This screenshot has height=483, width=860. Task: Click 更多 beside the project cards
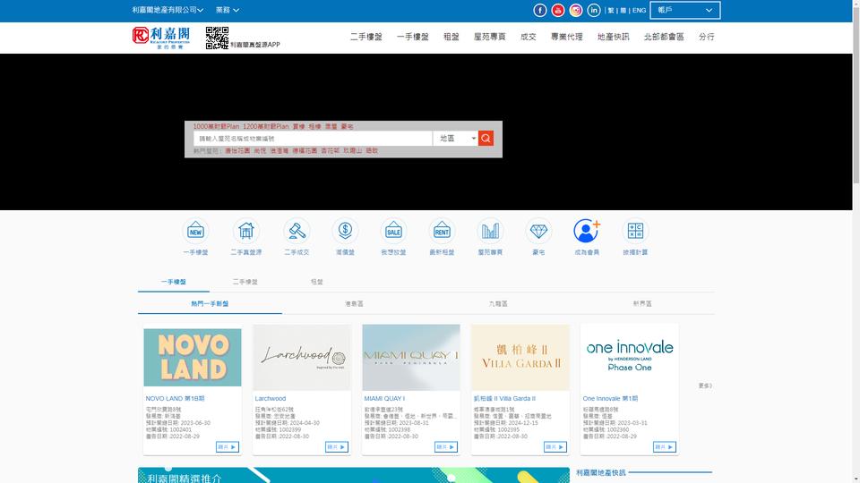705,386
